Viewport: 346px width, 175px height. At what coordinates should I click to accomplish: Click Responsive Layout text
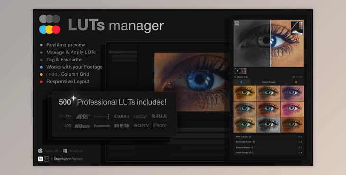coord(68,82)
